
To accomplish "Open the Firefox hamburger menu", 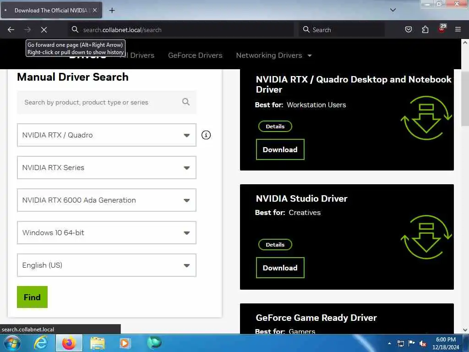I will (x=458, y=30).
